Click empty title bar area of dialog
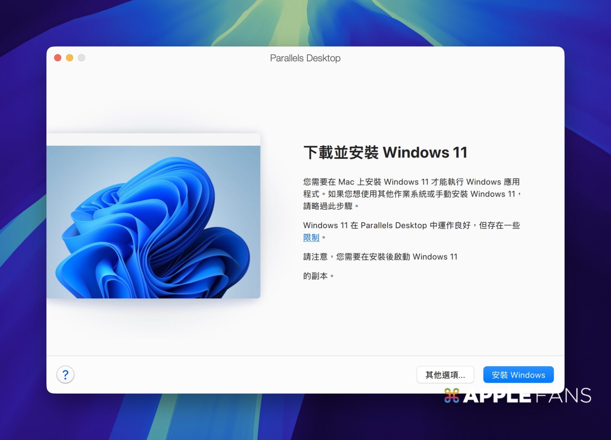This screenshot has height=440, width=611. coord(448,58)
